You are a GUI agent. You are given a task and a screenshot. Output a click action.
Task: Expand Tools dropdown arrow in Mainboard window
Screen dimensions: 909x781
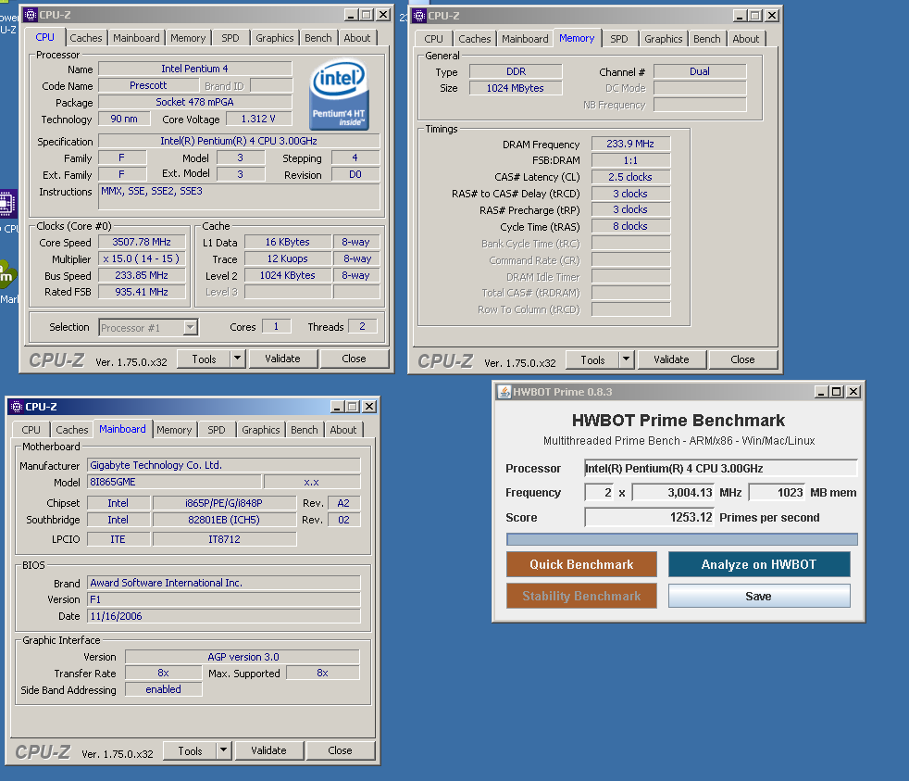click(x=224, y=750)
